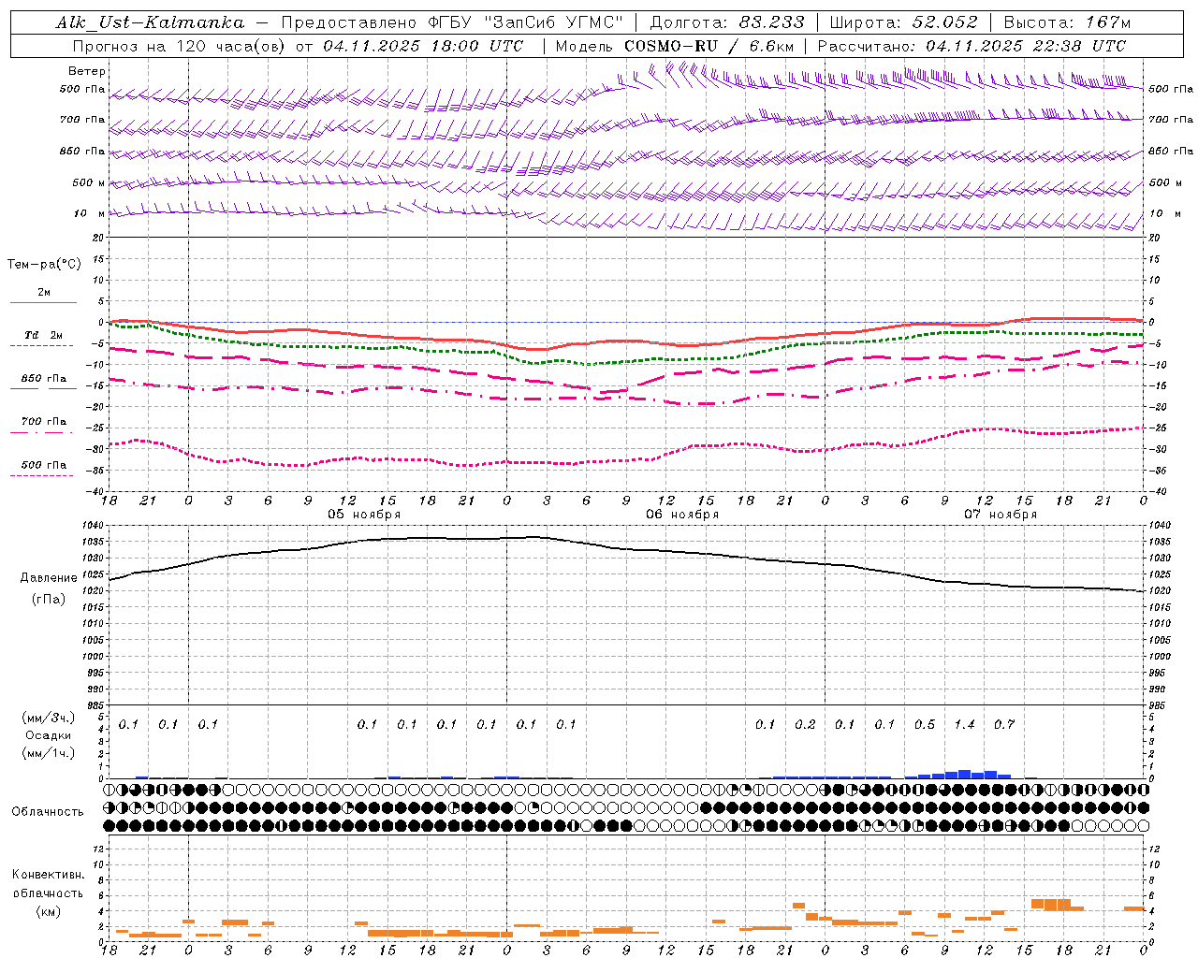Click the 700 гПа dash-dot legend line sample
This screenshot has height=958, width=1198.
pos(41,432)
